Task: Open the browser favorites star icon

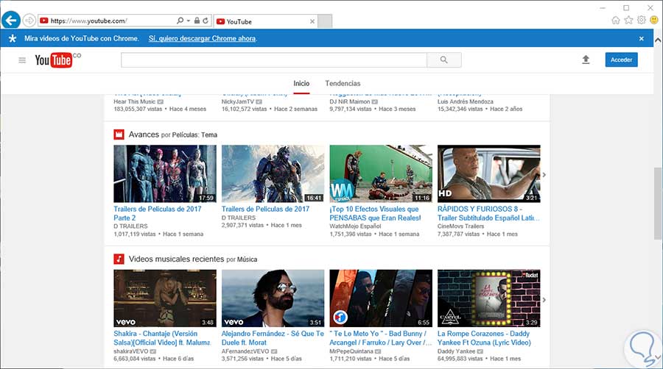Action: click(628, 21)
